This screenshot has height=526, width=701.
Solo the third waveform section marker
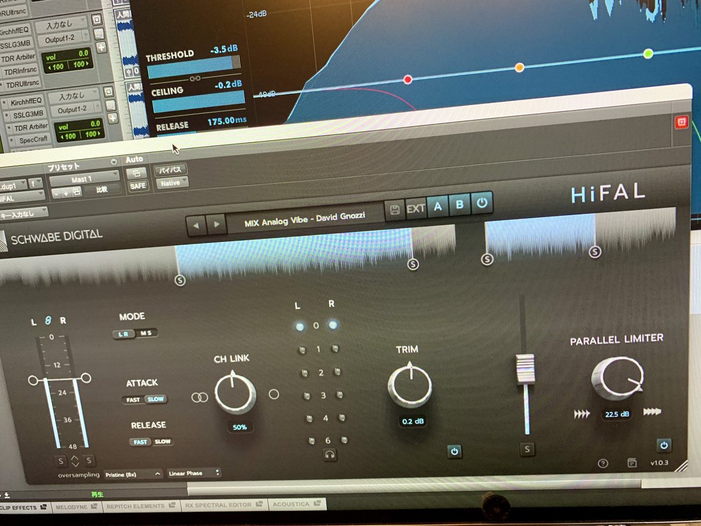[x=487, y=259]
